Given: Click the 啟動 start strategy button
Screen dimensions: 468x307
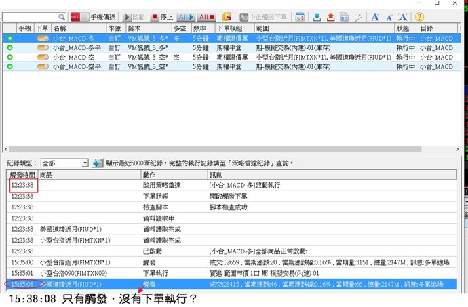Looking at the screenshot, I should 134,16.
